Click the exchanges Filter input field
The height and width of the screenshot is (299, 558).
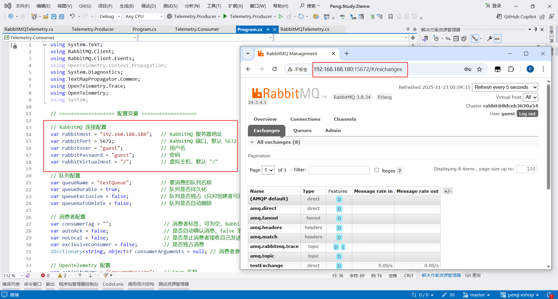pos(339,170)
